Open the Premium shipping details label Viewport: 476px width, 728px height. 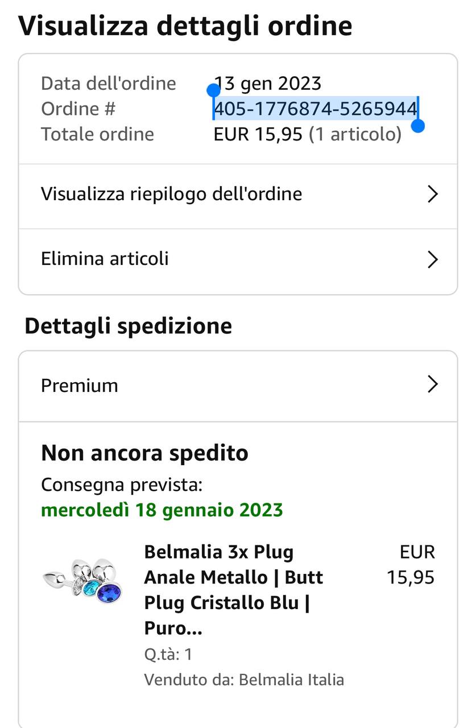[x=80, y=386]
